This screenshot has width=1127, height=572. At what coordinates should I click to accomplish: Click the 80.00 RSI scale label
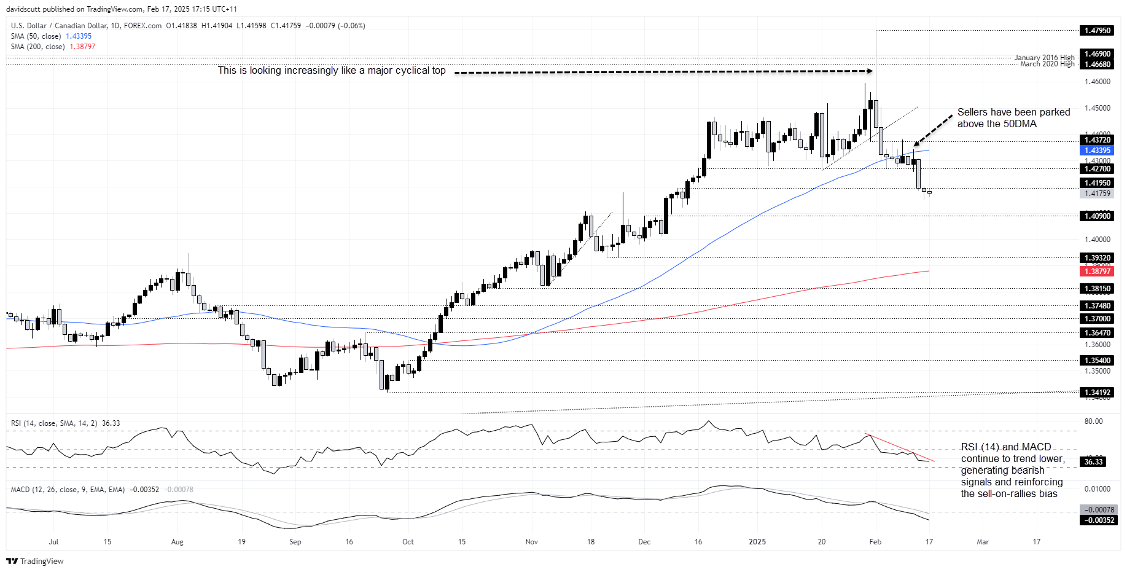pos(1094,421)
